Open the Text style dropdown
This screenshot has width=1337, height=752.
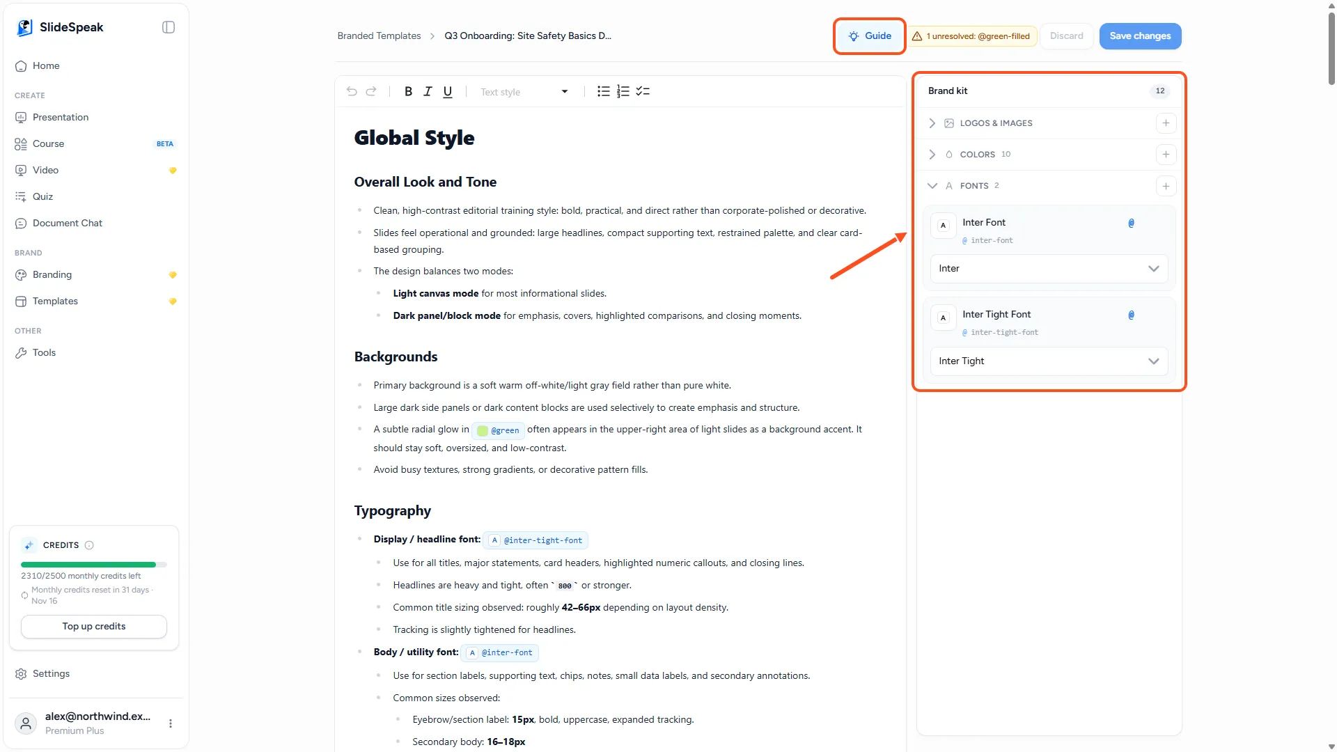tap(524, 92)
